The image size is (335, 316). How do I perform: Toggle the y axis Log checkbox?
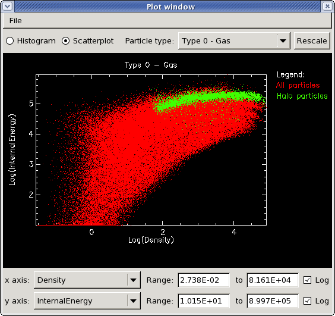point(307,301)
